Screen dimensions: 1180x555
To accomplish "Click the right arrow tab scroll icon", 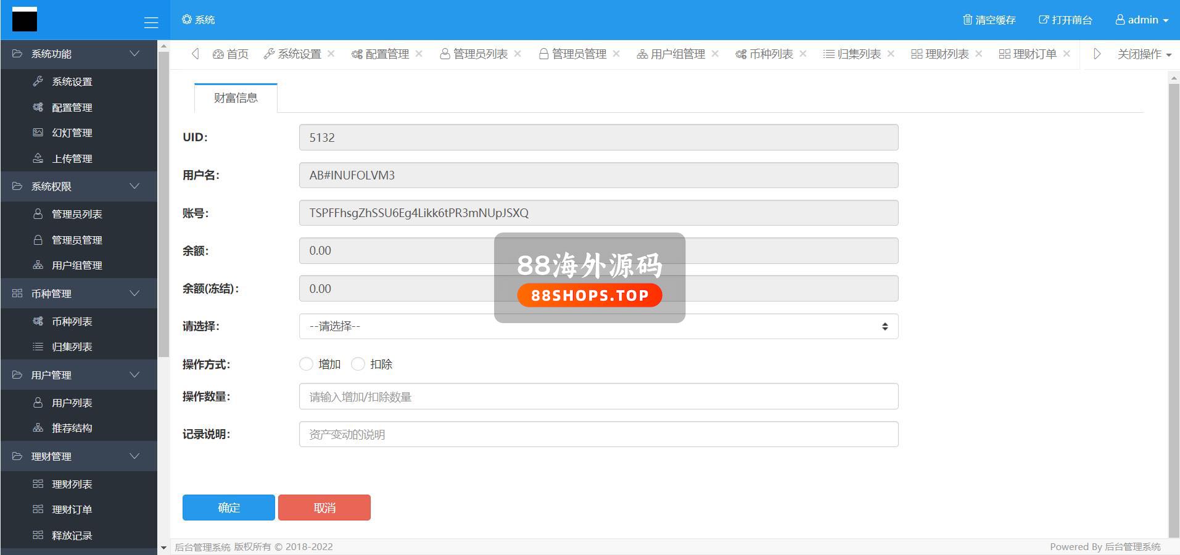I will (x=1097, y=54).
